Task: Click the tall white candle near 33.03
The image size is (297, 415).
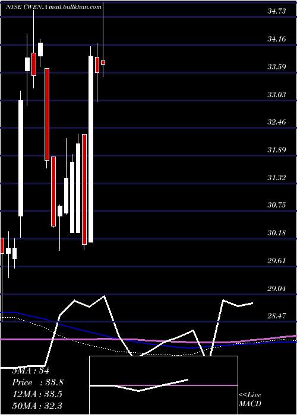Action: [20, 158]
